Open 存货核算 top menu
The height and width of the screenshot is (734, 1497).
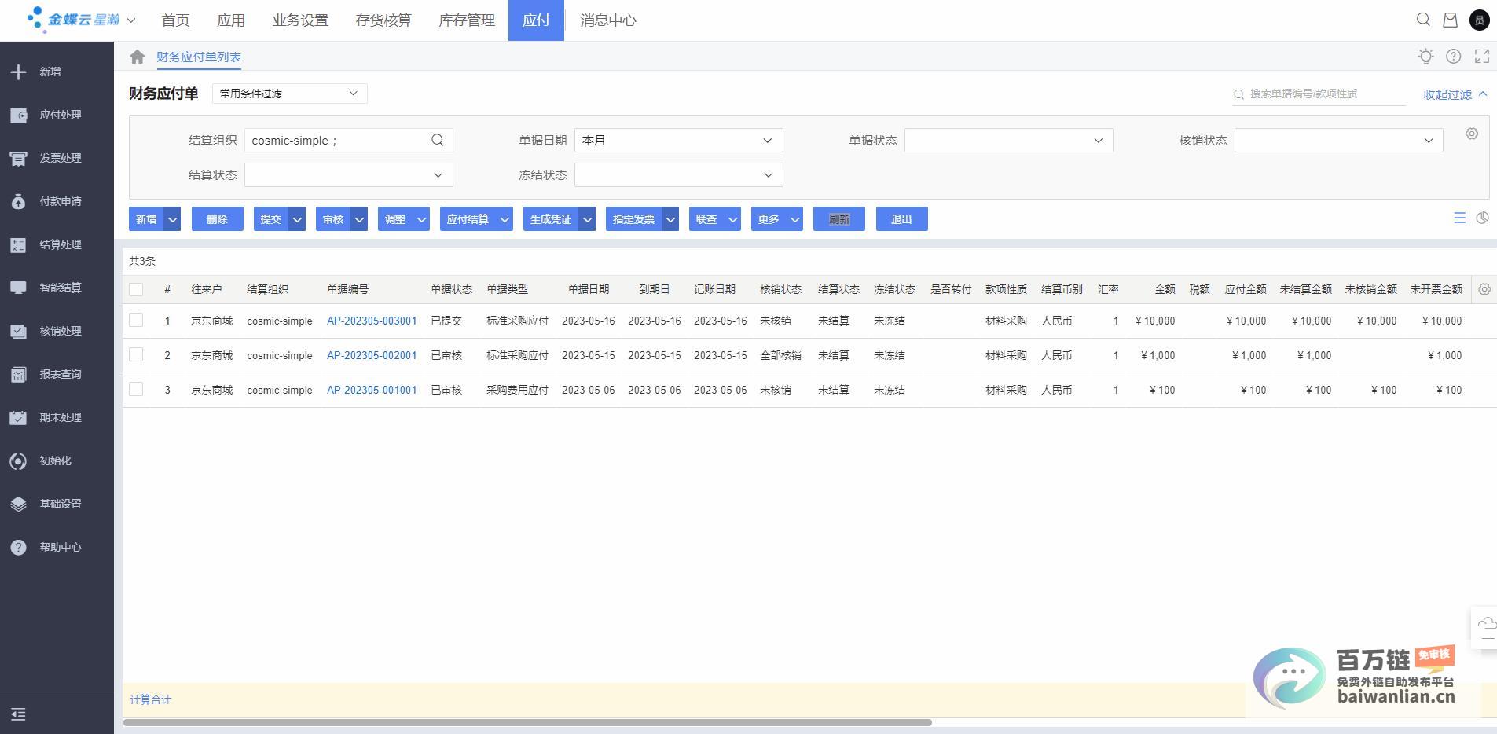coord(383,20)
